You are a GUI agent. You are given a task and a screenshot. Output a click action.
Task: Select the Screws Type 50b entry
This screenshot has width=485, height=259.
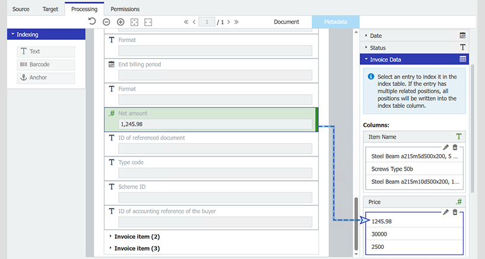click(x=414, y=169)
